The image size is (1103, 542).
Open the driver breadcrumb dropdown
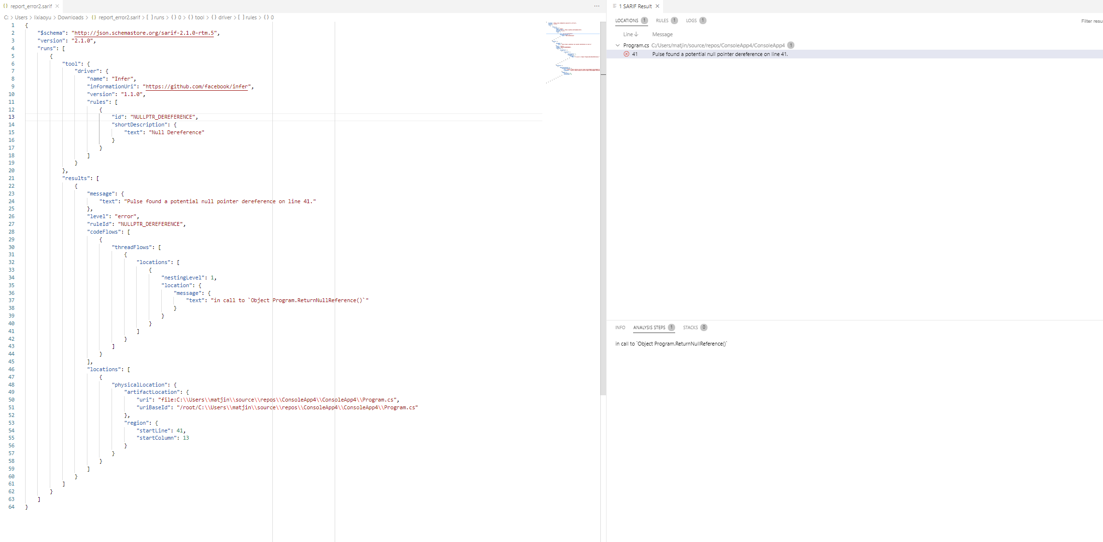coord(225,17)
